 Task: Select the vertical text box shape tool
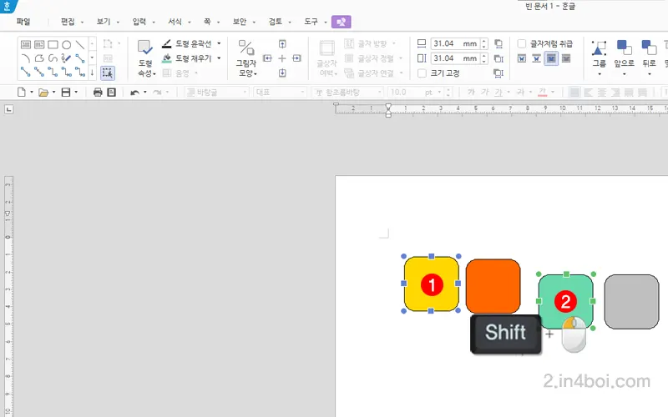click(39, 44)
